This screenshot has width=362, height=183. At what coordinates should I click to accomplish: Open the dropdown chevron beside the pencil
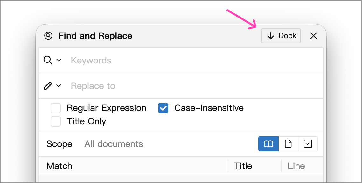59,86
